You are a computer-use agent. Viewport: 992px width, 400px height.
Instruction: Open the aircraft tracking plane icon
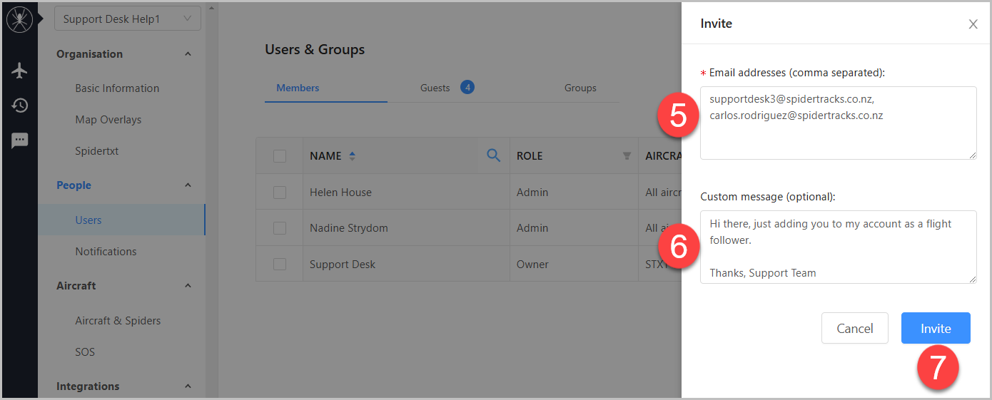(19, 71)
